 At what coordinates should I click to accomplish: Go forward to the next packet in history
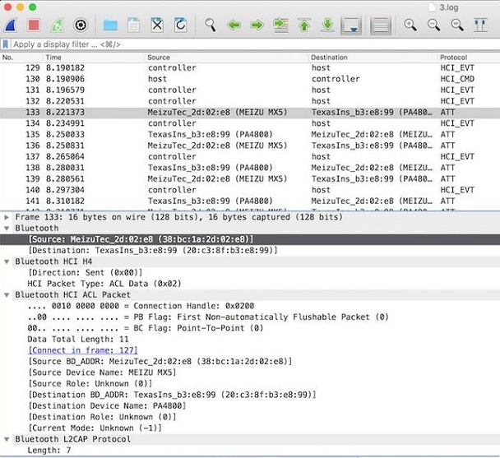257,25
